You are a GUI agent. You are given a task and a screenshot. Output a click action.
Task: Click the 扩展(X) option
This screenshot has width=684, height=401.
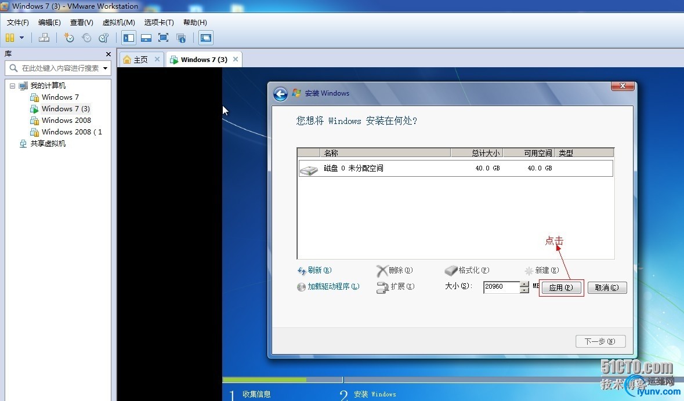click(x=396, y=287)
